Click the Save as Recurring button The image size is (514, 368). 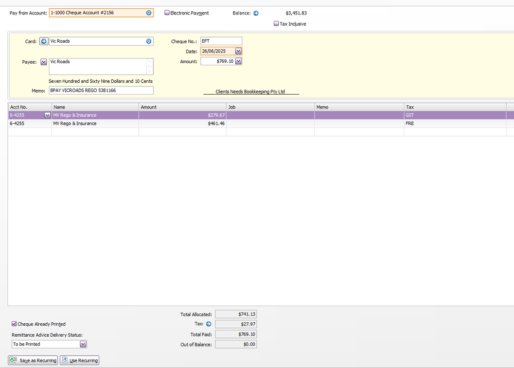pyautogui.click(x=33, y=360)
